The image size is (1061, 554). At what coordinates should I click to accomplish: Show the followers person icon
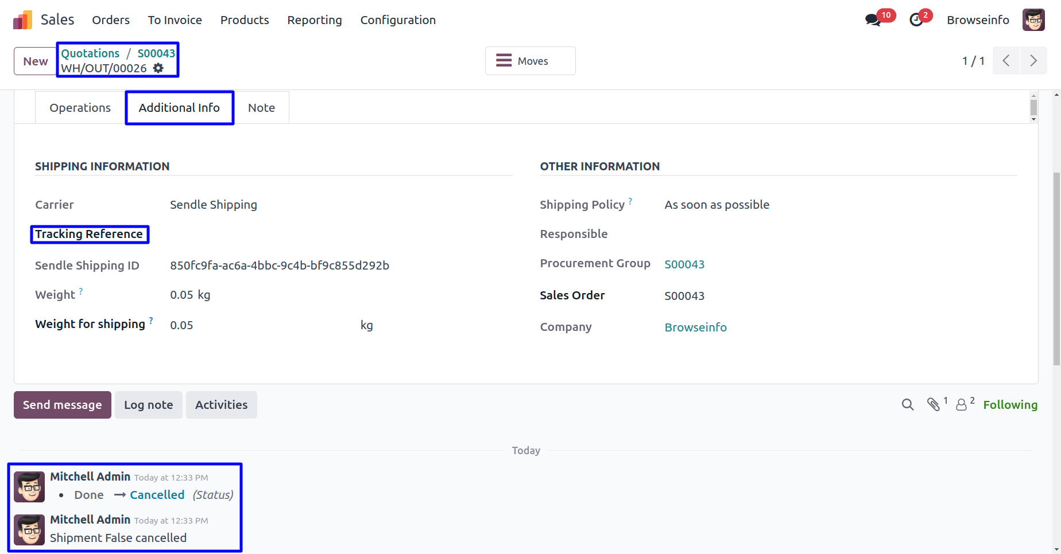(961, 405)
